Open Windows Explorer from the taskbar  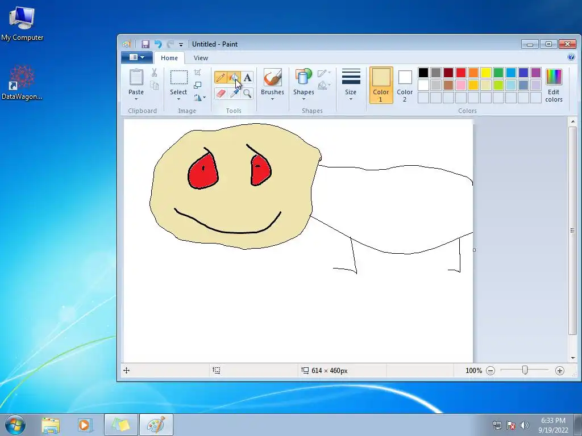pos(51,425)
